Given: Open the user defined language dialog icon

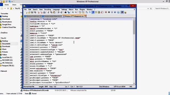Looking at the screenshot, I should tap(96, 12).
